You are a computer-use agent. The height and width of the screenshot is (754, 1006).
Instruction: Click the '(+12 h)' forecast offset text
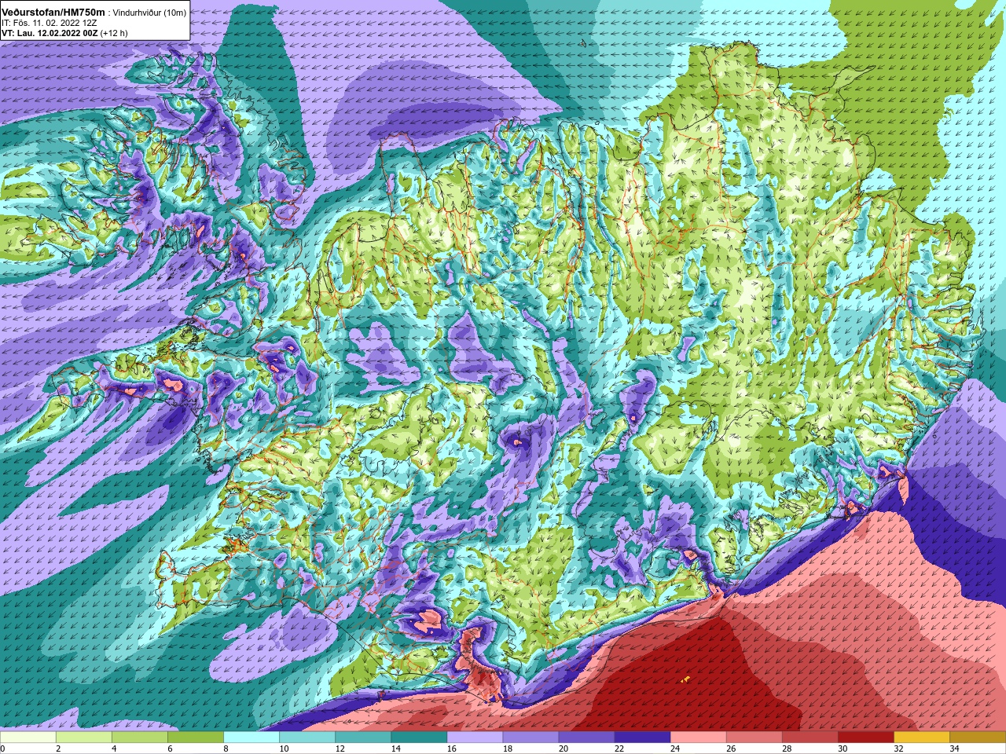[x=114, y=33]
